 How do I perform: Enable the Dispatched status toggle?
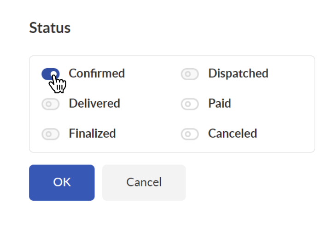(x=190, y=74)
